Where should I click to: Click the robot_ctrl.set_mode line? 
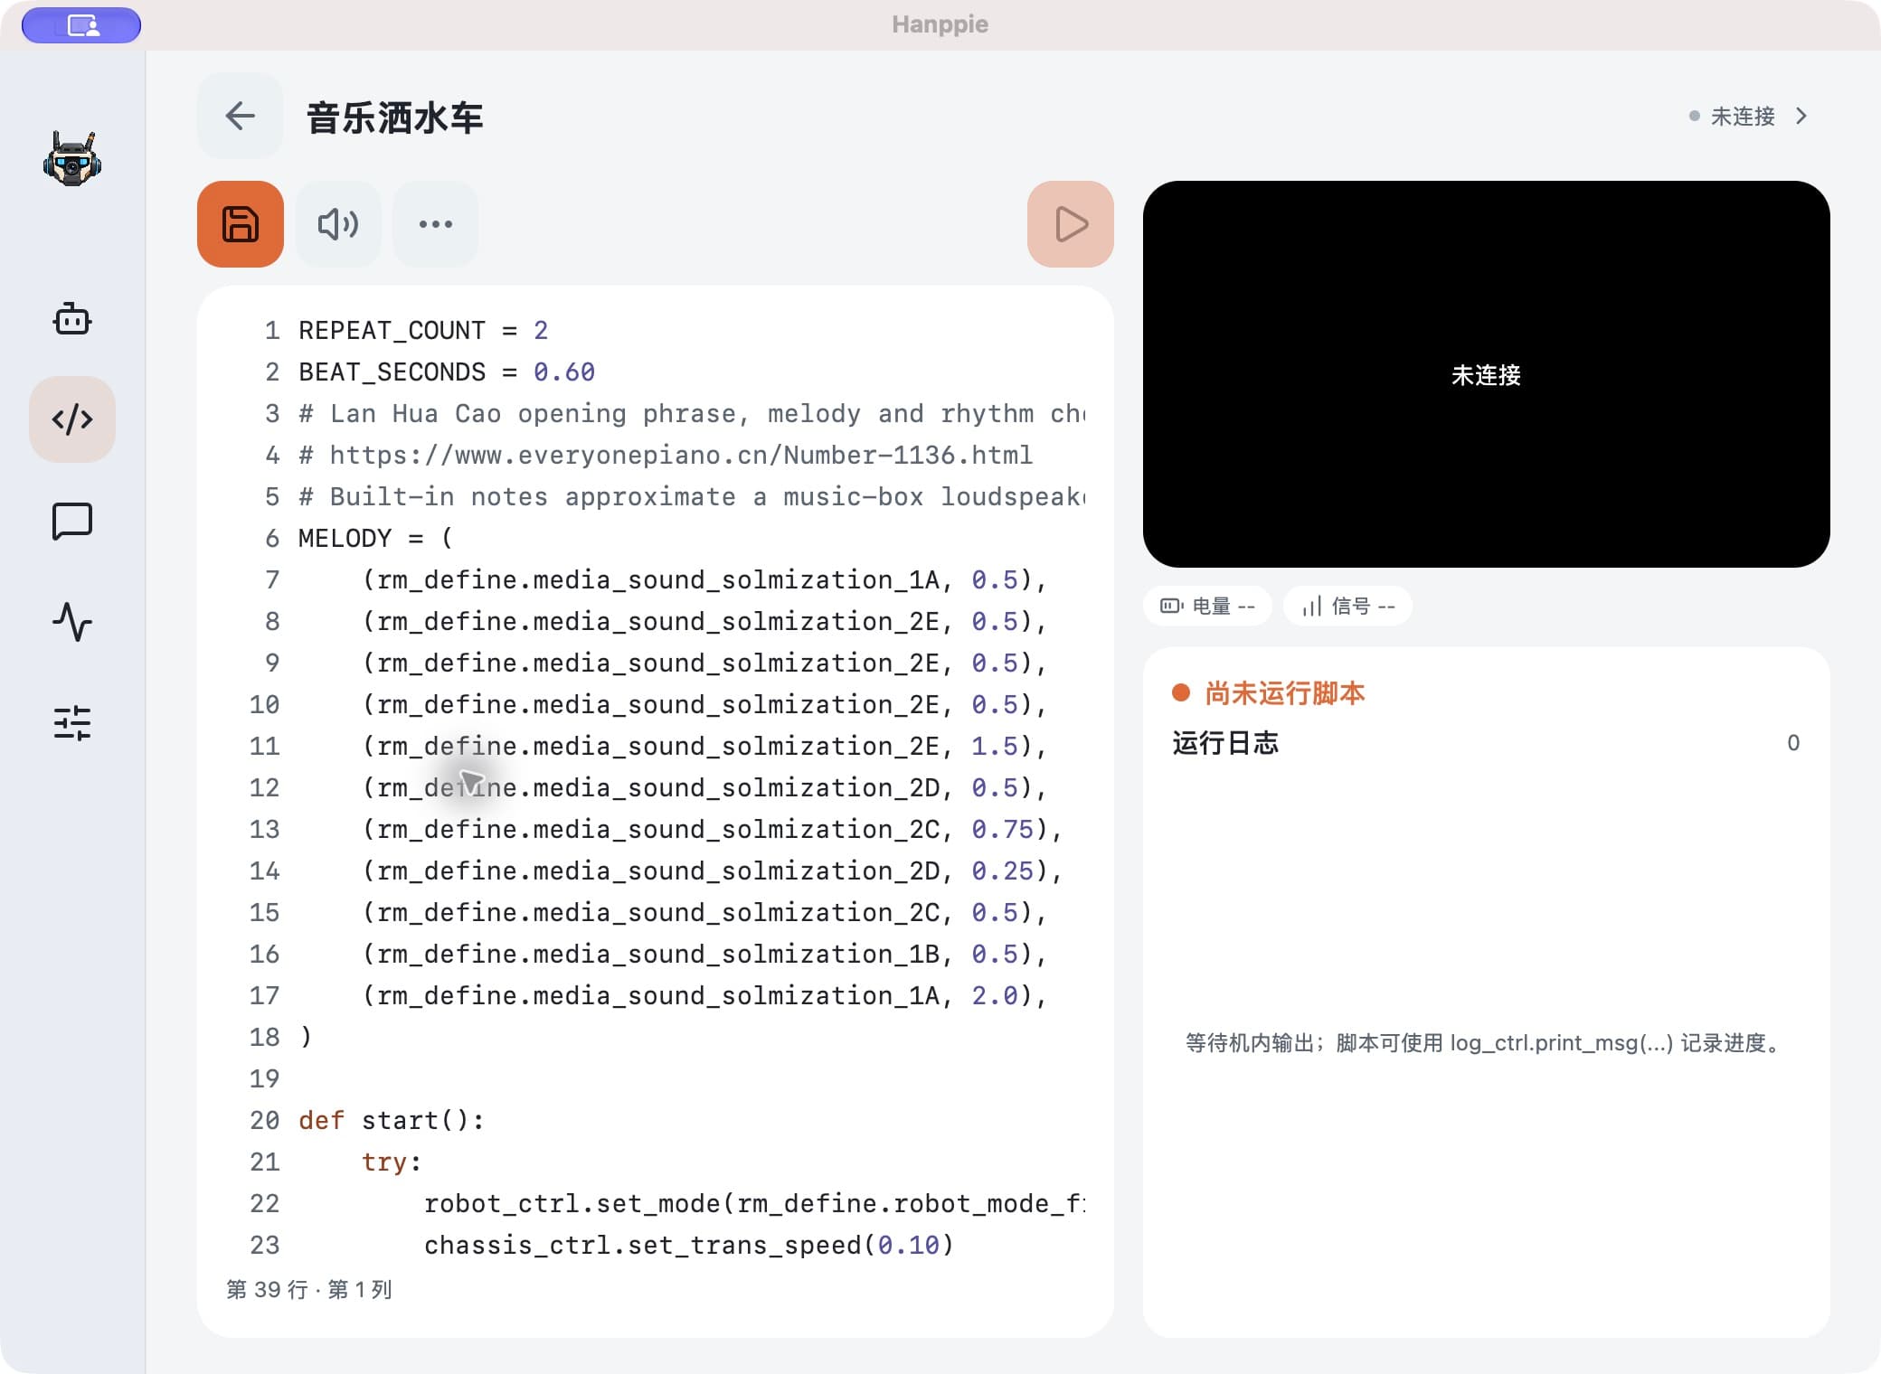(754, 1204)
